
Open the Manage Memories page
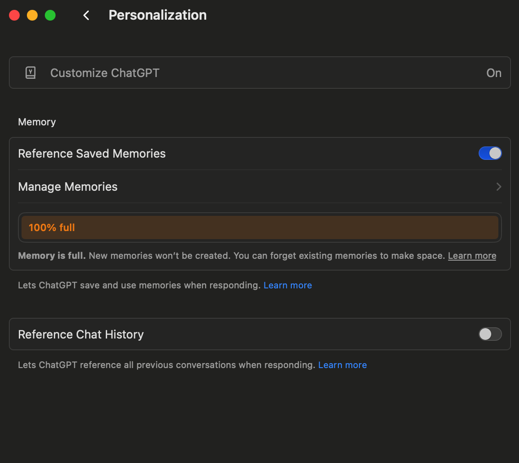[x=67, y=187]
